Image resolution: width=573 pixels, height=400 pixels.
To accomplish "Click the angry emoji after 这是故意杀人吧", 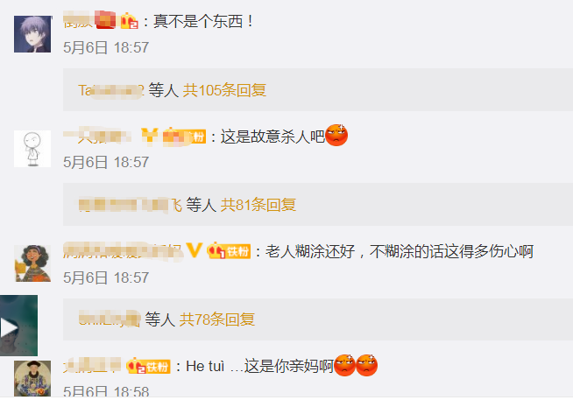I will (x=336, y=136).
